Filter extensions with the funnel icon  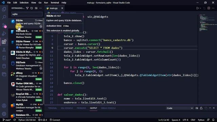tap(27, 8)
